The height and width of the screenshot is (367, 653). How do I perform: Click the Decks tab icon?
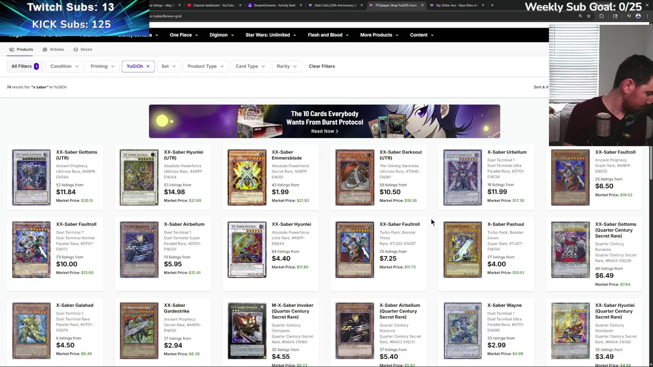point(76,49)
